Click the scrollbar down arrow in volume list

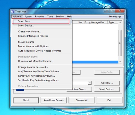[x=120, y=62]
